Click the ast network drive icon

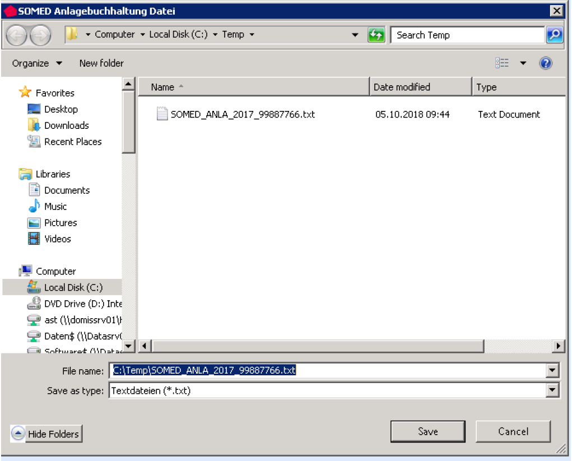tap(34, 320)
